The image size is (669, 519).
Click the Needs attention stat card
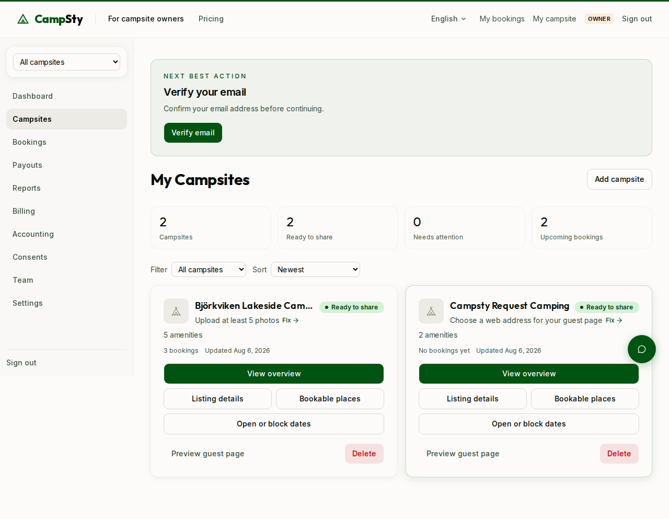click(x=465, y=228)
